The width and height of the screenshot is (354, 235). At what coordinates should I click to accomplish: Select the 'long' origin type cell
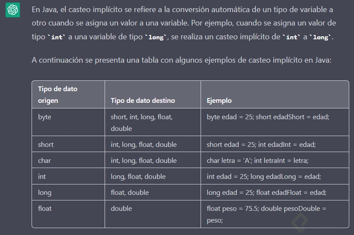click(x=68, y=192)
